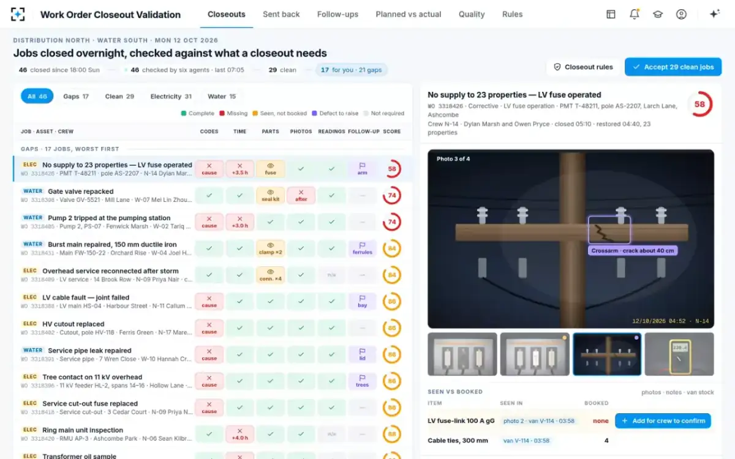Click conn. ×4 parts chip
The image size is (735, 459).
coord(271,275)
